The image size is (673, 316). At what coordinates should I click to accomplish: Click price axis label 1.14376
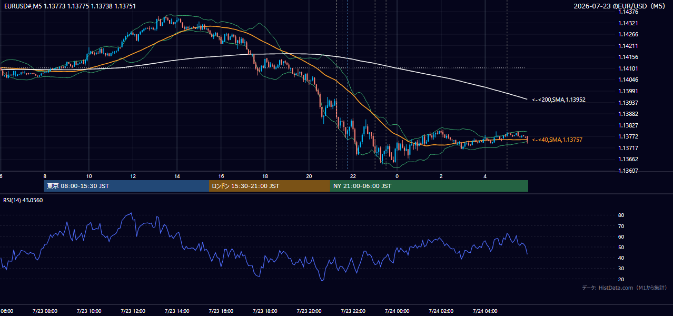click(x=628, y=12)
